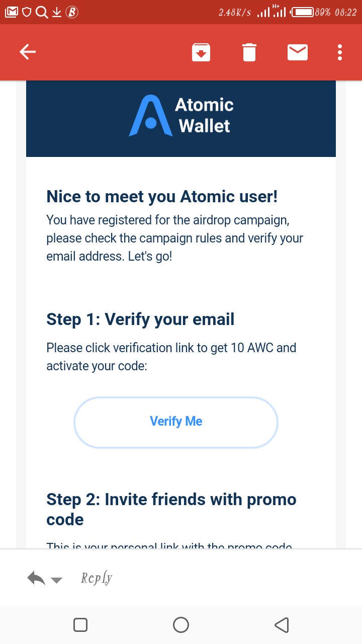Tap the Atomic Wallet logo icon
This screenshot has width=362, height=644.
click(151, 116)
